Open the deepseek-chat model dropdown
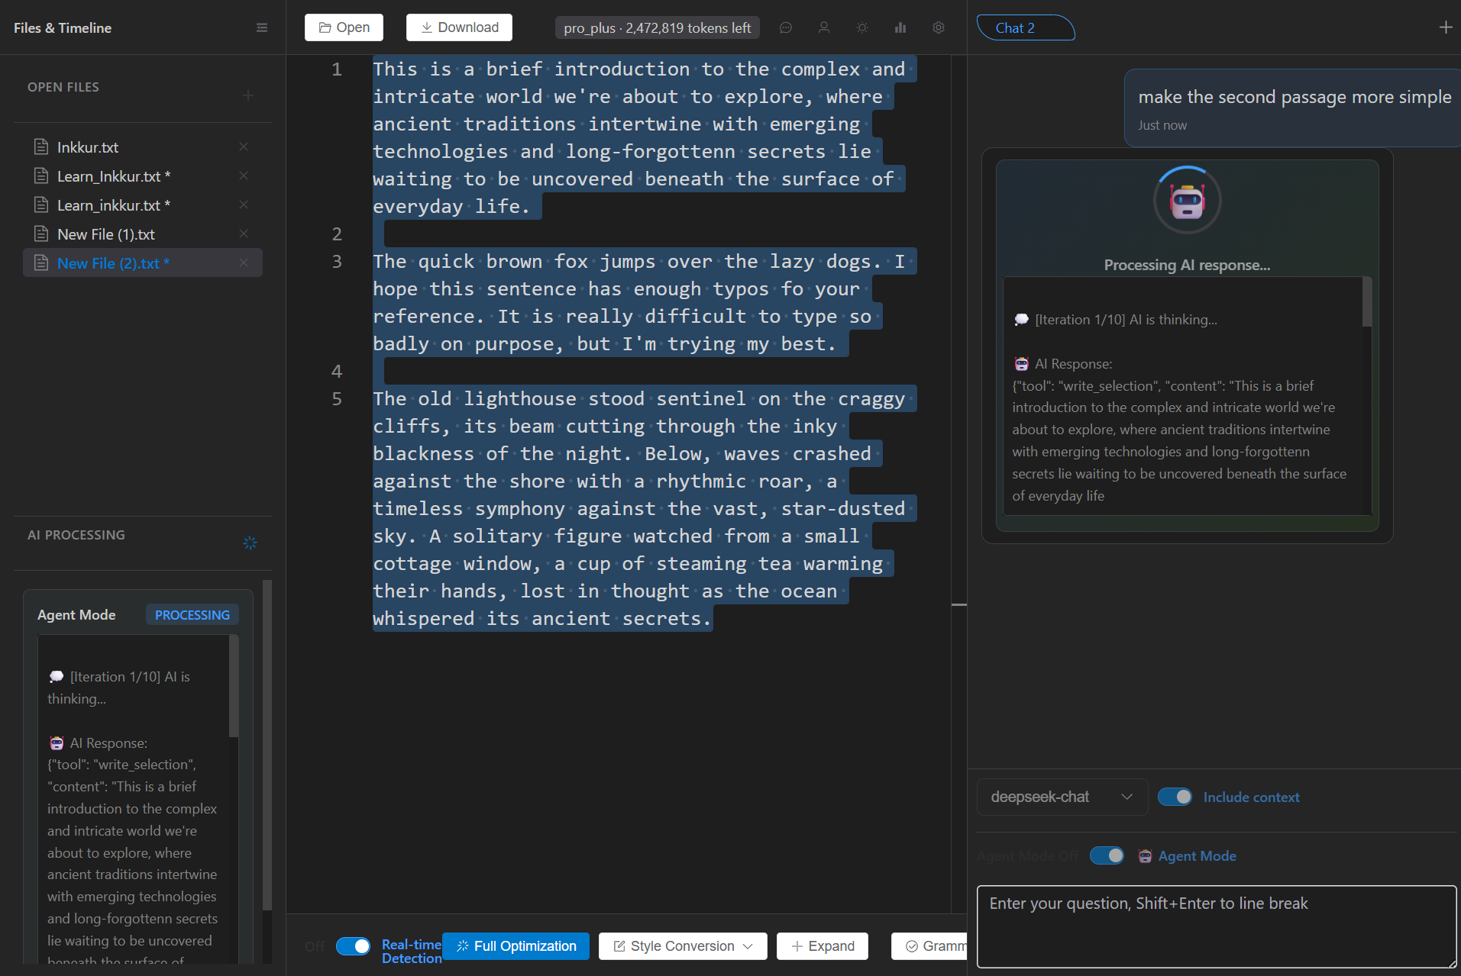1461x976 pixels. [x=1062, y=797]
